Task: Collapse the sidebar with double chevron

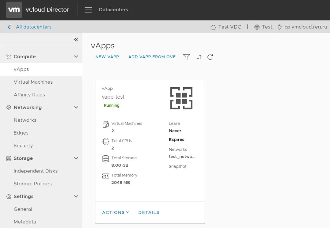Action: pos(76,39)
